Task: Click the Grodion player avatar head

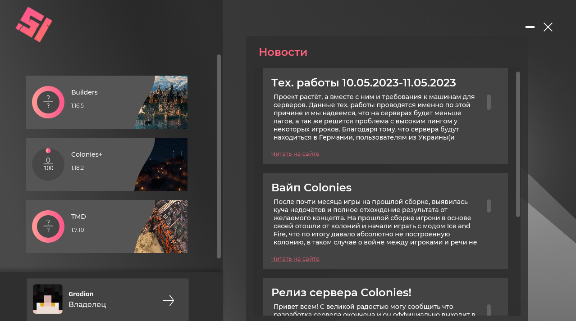Action: pyautogui.click(x=48, y=299)
